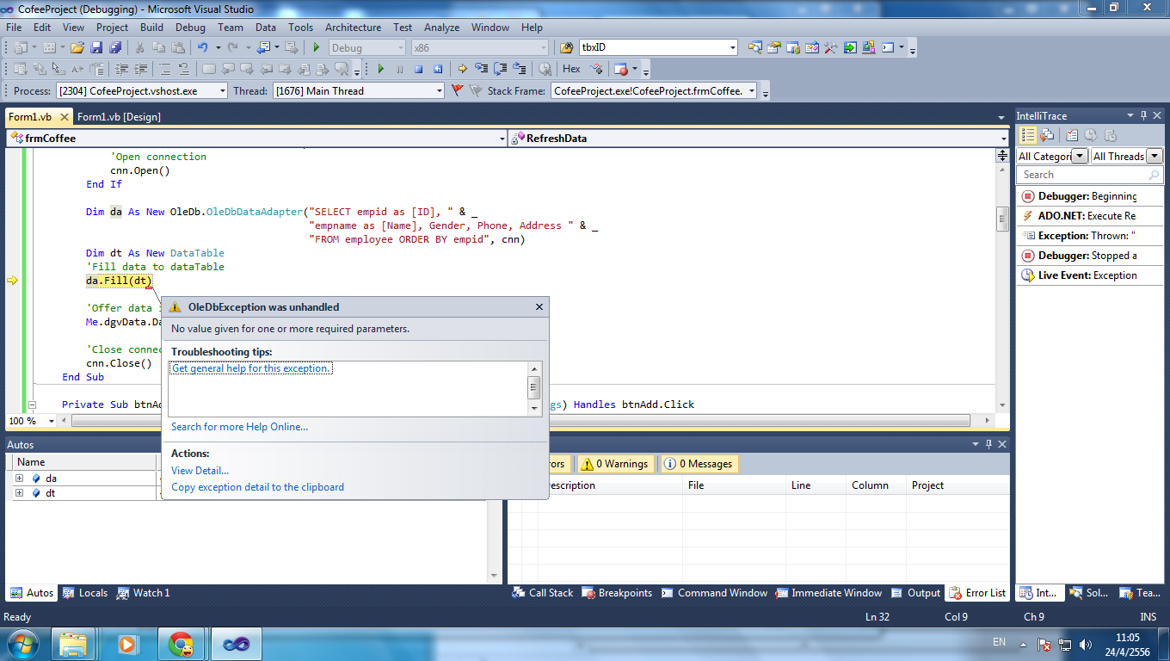Image resolution: width=1170 pixels, height=661 pixels.
Task: Expand the 'da' variable in Autos
Action: pyautogui.click(x=19, y=479)
